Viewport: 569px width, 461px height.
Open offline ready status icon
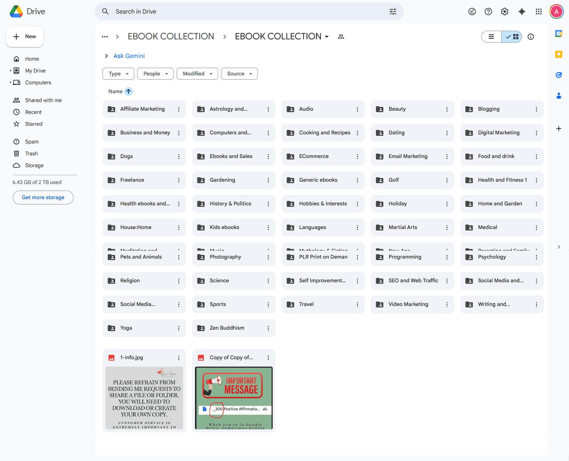click(x=472, y=12)
